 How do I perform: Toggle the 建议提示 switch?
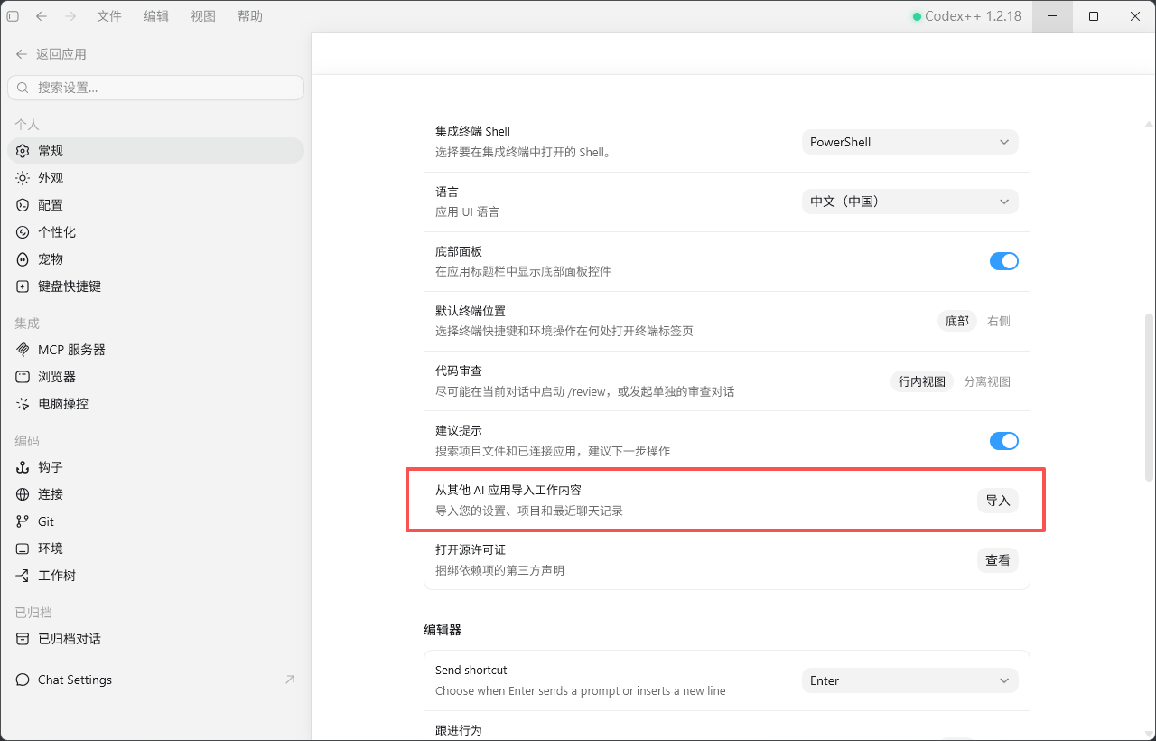pos(1004,441)
